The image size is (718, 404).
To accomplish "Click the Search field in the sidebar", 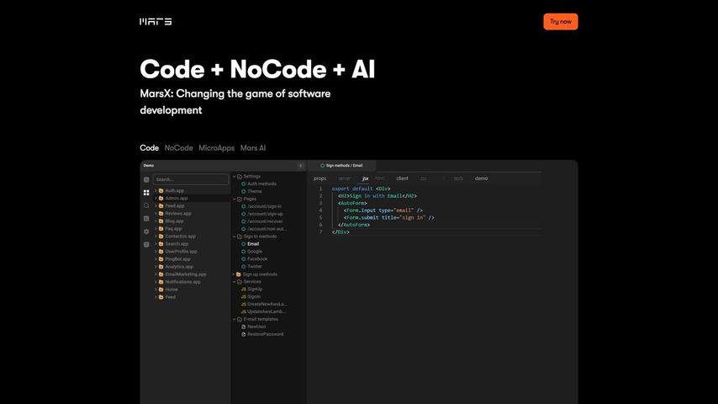I will pos(191,179).
